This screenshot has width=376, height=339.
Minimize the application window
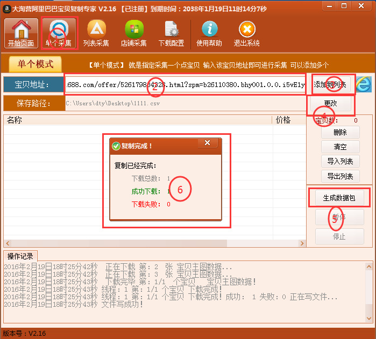[330, 6]
